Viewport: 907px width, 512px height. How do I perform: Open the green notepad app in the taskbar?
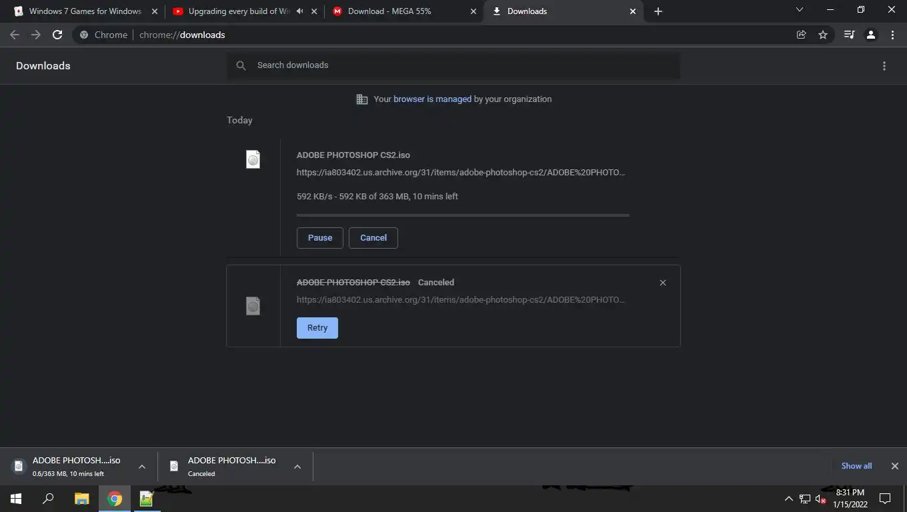click(147, 499)
